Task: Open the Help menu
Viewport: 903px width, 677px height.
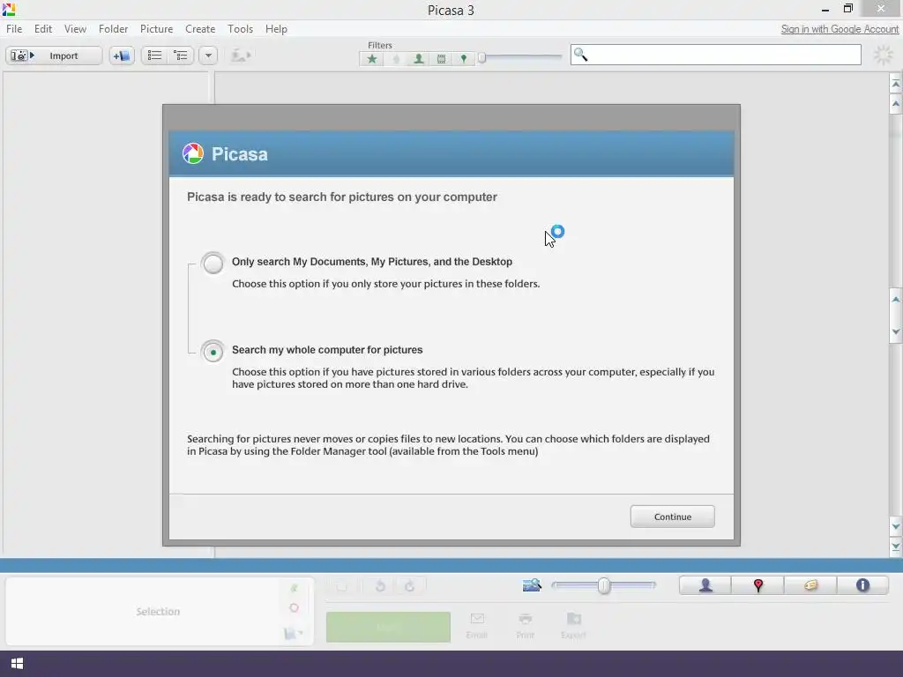Action: [276, 29]
